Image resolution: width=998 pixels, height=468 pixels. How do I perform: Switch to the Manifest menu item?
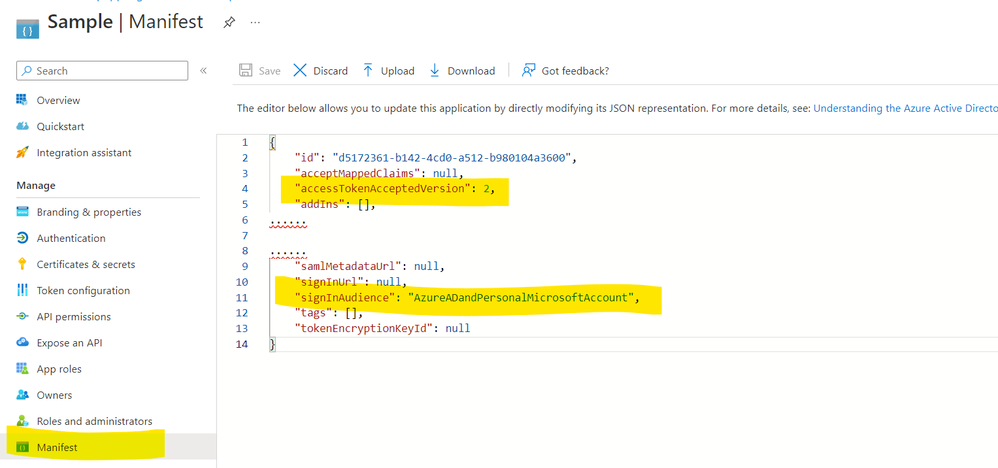[x=58, y=446]
